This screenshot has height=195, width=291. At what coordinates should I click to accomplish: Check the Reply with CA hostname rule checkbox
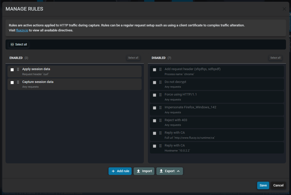pos(154,146)
